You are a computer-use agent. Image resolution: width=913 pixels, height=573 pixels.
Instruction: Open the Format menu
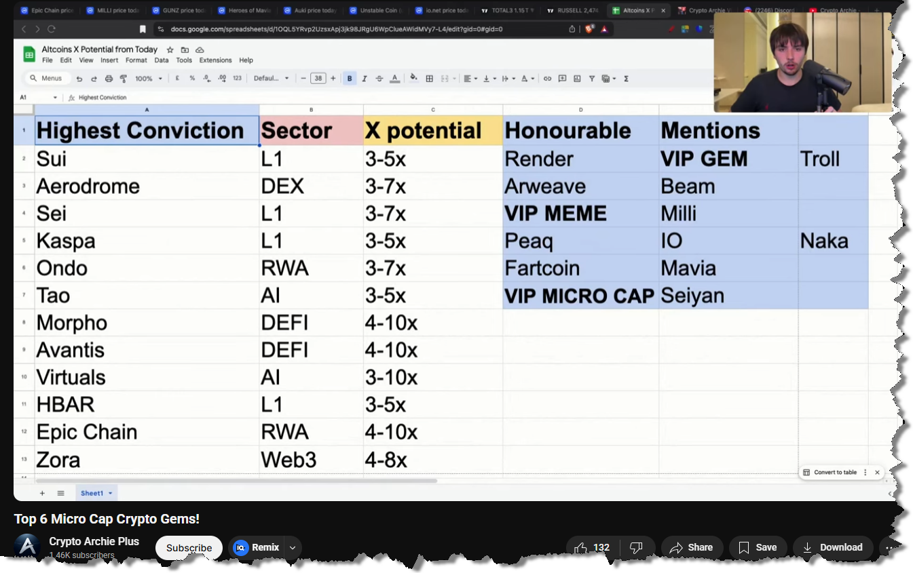click(x=136, y=60)
